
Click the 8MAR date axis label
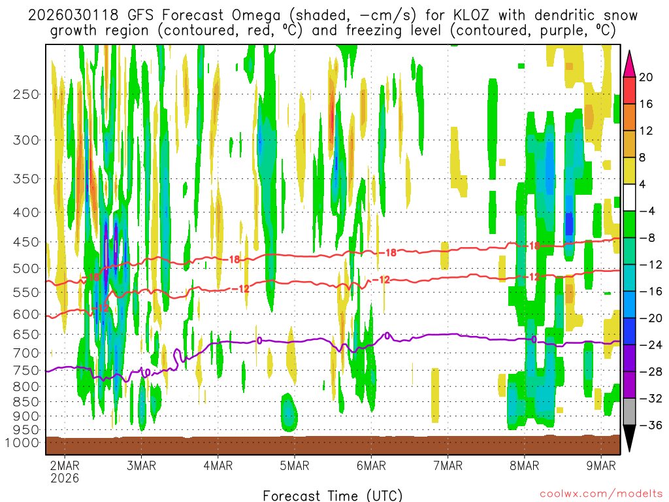[525, 465]
